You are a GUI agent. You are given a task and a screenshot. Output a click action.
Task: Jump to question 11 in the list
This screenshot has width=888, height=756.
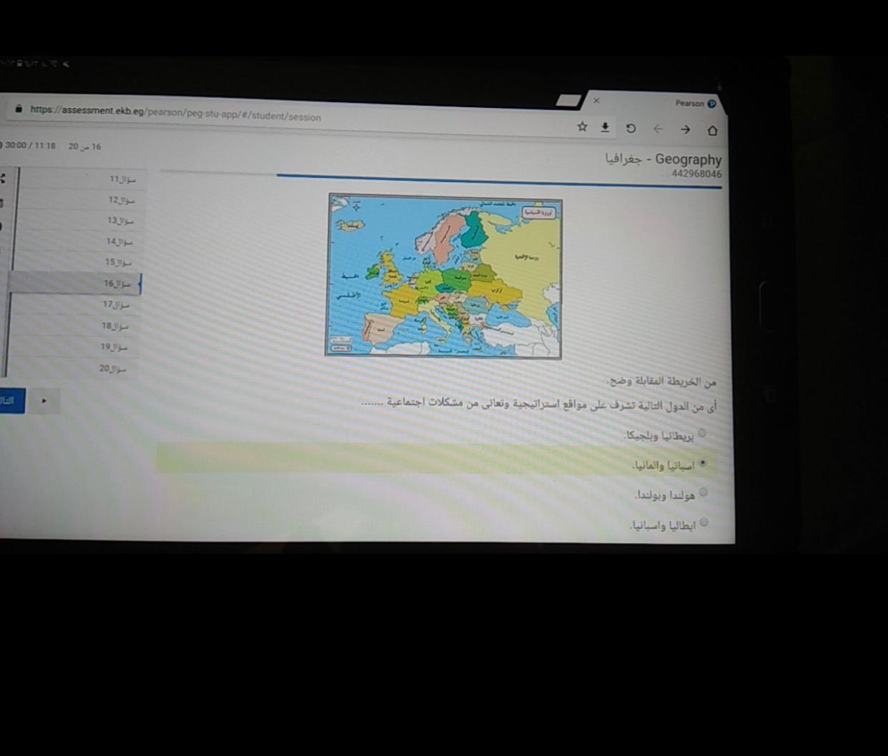tap(122, 179)
